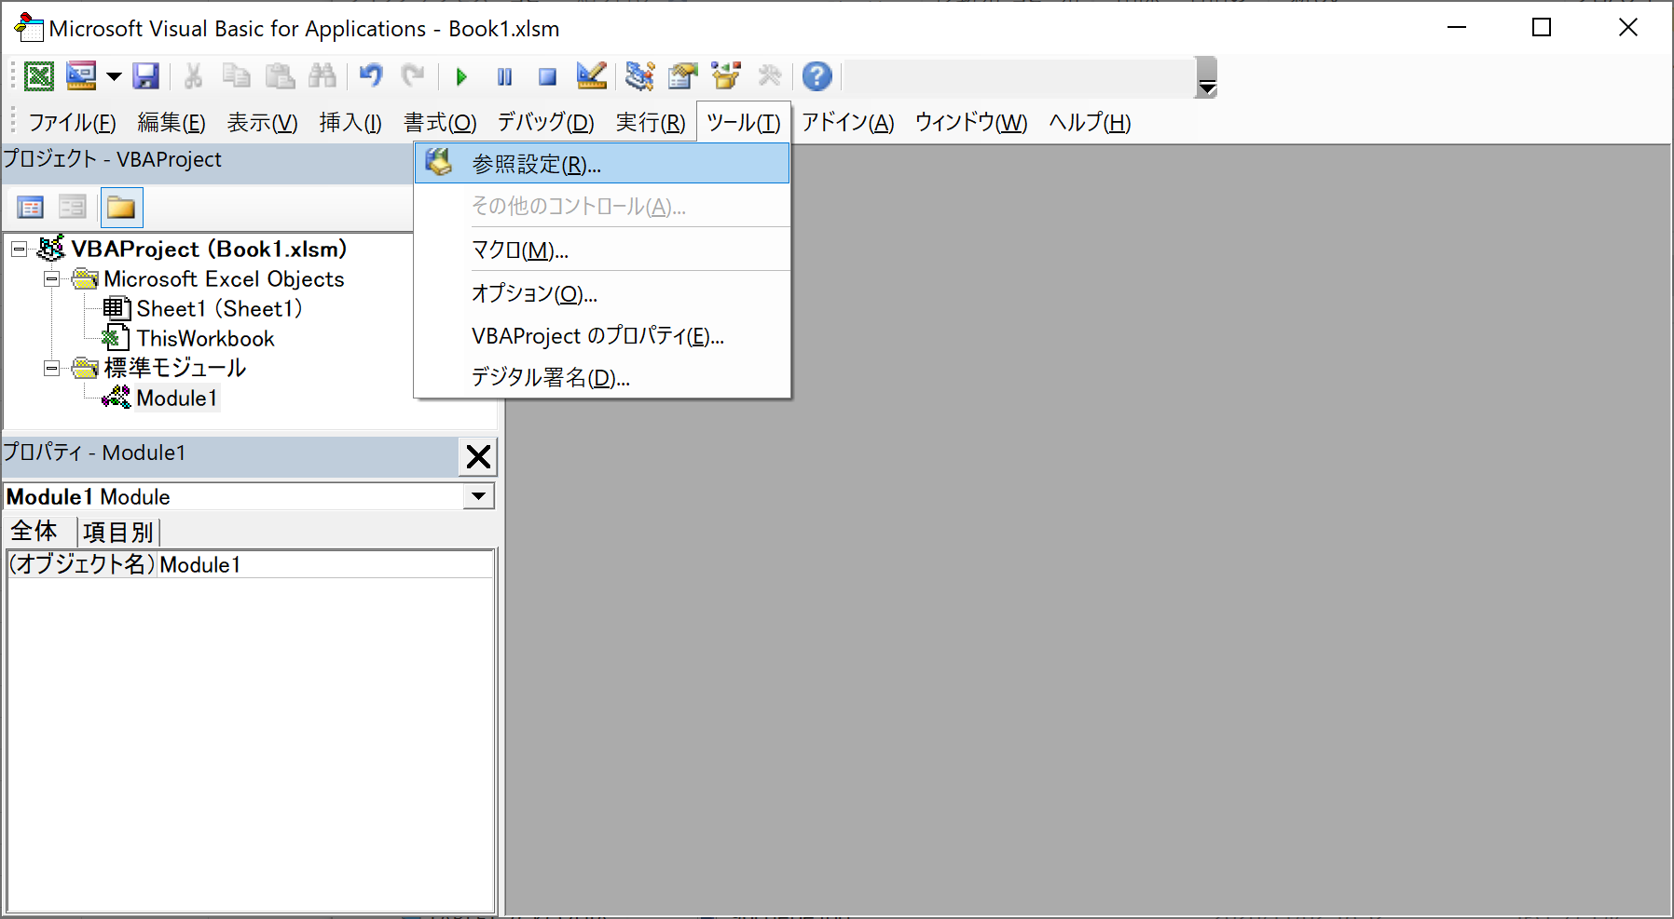This screenshot has width=1674, height=919.
Task: Open Find with the binoculars icon
Action: coord(322,76)
